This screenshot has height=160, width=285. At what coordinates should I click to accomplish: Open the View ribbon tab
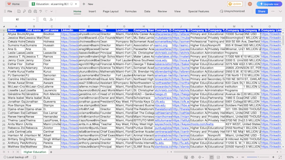pos(177,11)
